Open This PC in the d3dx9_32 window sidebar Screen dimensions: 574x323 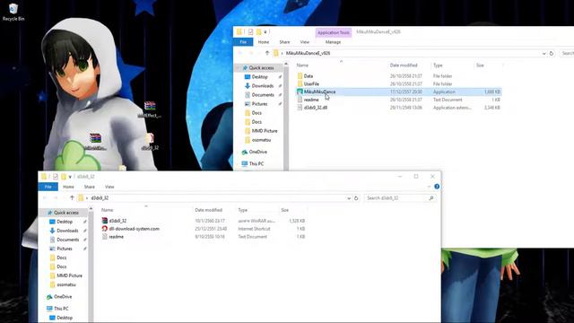[61, 309]
